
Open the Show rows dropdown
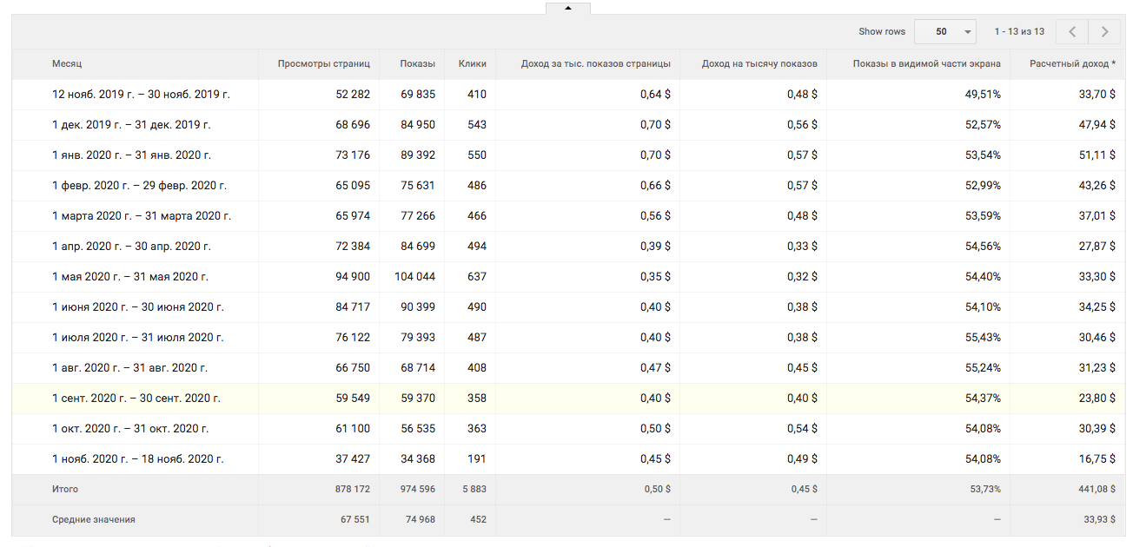(x=945, y=31)
